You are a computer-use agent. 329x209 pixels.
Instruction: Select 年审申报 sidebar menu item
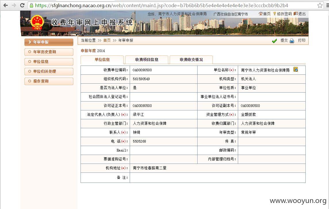coord(49,42)
